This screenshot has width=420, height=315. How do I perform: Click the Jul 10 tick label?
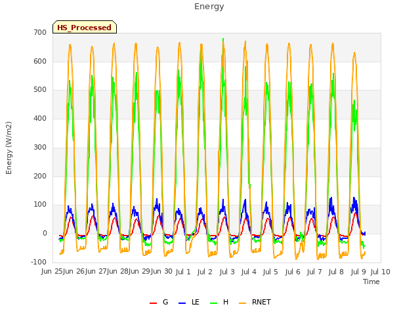tap(381, 272)
